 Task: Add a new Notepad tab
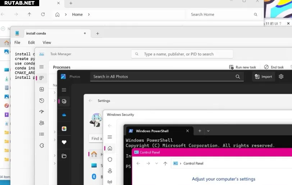click(x=97, y=33)
